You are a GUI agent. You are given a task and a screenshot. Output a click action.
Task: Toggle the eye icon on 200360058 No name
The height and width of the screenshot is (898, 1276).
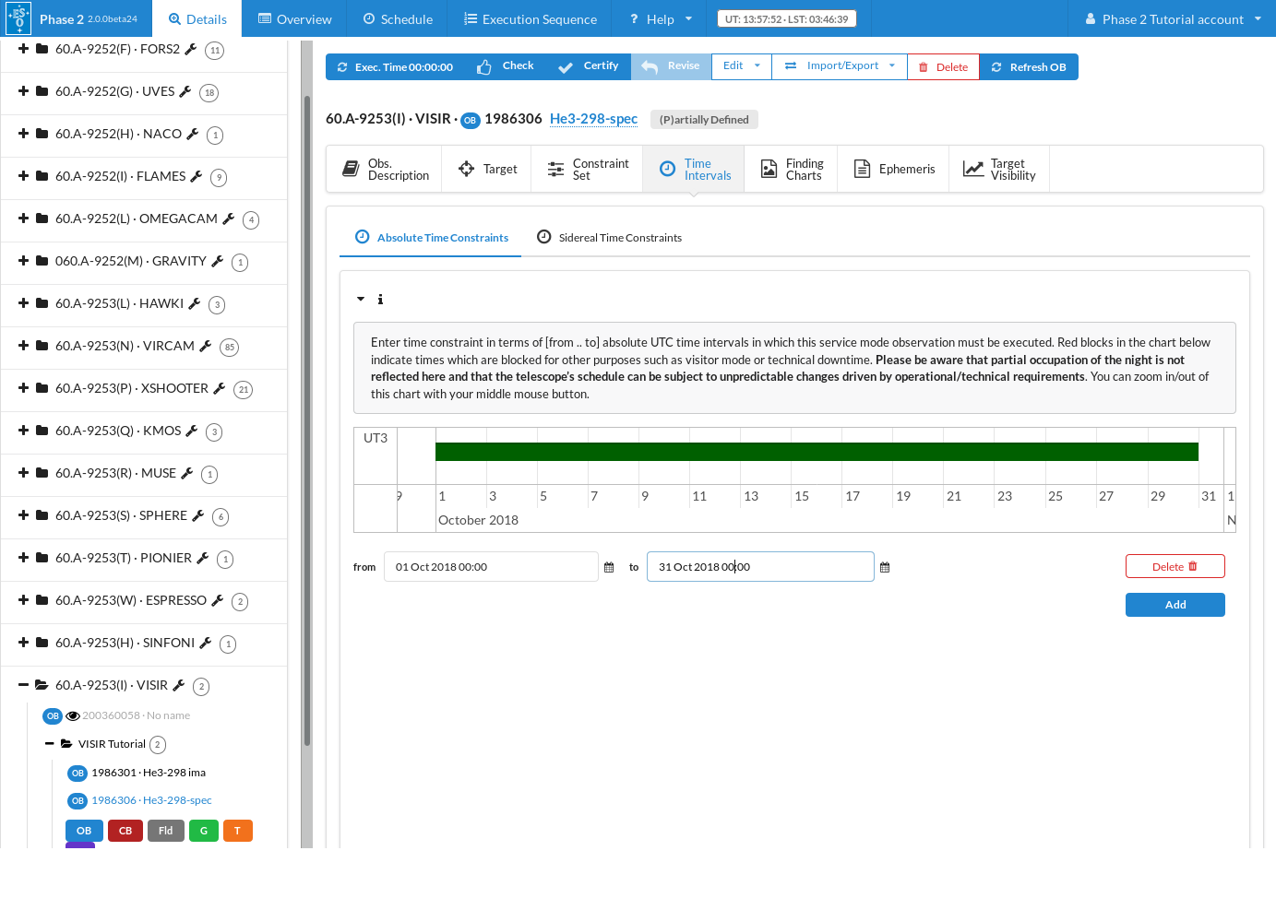point(73,715)
